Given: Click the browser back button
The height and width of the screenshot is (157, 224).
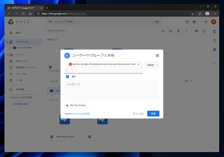Looking at the screenshot, I should pyautogui.click(x=9, y=14).
